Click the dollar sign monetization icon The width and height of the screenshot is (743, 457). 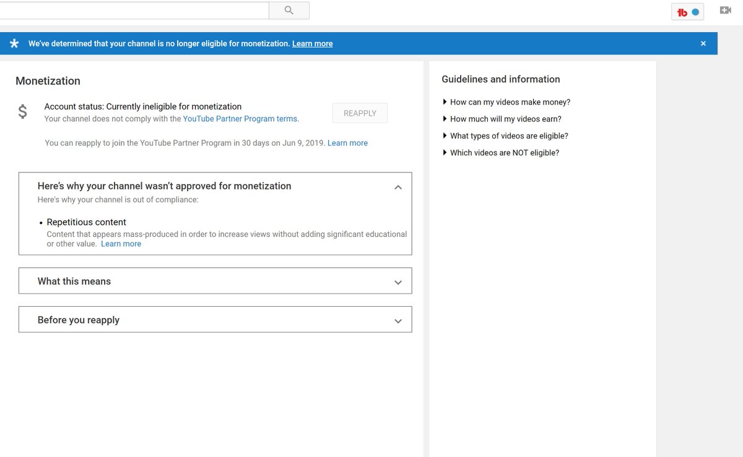click(x=23, y=111)
